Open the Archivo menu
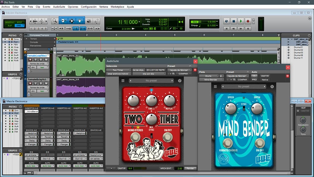The height and width of the screenshot is (177, 314). 5,7
